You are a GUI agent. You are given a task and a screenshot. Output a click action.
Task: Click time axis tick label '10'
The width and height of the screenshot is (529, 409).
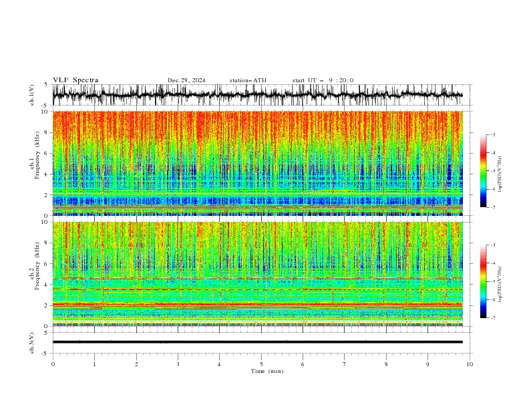click(470, 364)
